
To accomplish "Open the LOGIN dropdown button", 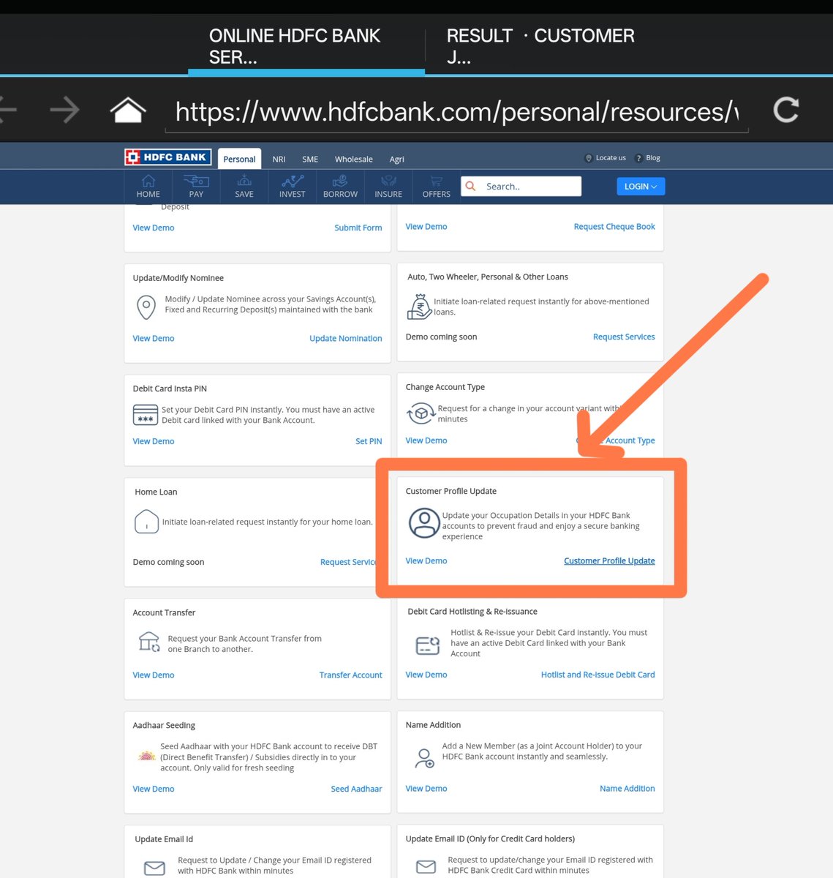I will (641, 187).
